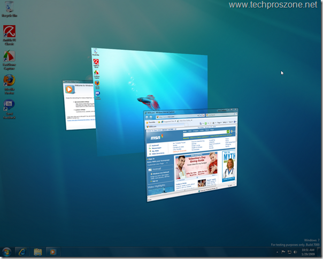The width and height of the screenshot is (323, 259).
Task: Click the MYTH advertisement on MSN page
Action: (x=229, y=166)
